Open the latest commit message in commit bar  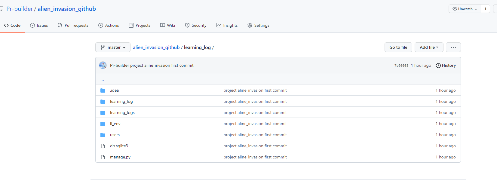pos(162,65)
